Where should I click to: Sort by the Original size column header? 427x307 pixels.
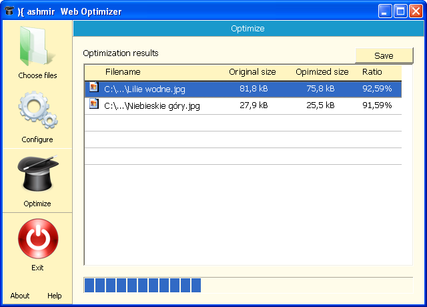pos(252,72)
